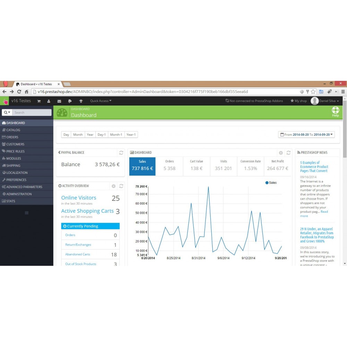
Task: Open Price Rules in the sidebar
Action: pyautogui.click(x=27, y=151)
